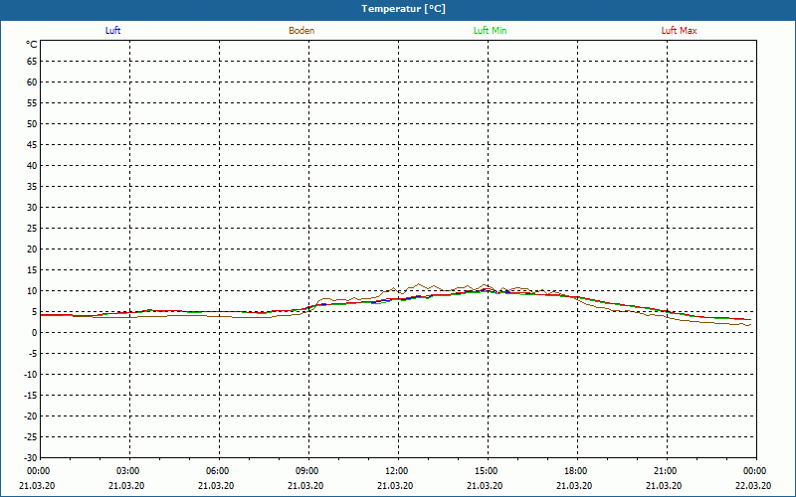Screen dimensions: 796x497
Task: Click the 06:00 time axis label
Action: pos(218,471)
